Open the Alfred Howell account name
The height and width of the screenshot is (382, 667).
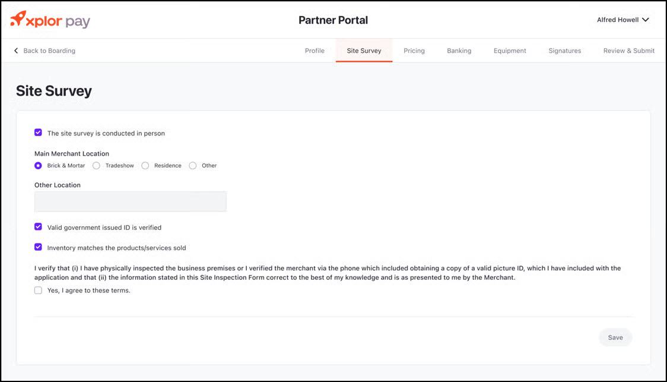617,20
